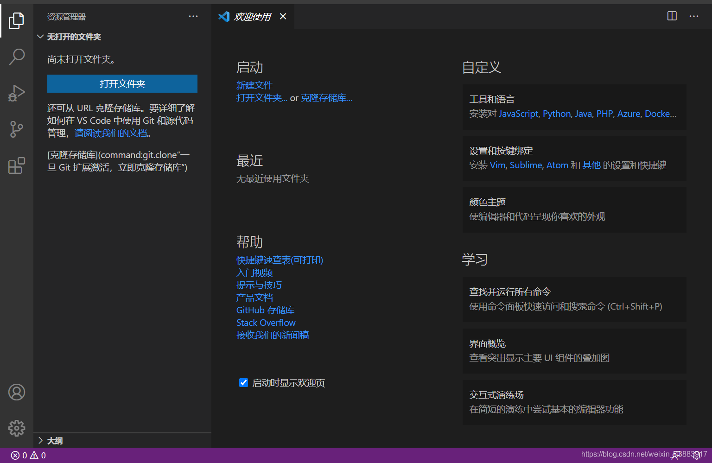Open editor more actions ellipsis menu
The image size is (712, 463).
click(x=694, y=16)
